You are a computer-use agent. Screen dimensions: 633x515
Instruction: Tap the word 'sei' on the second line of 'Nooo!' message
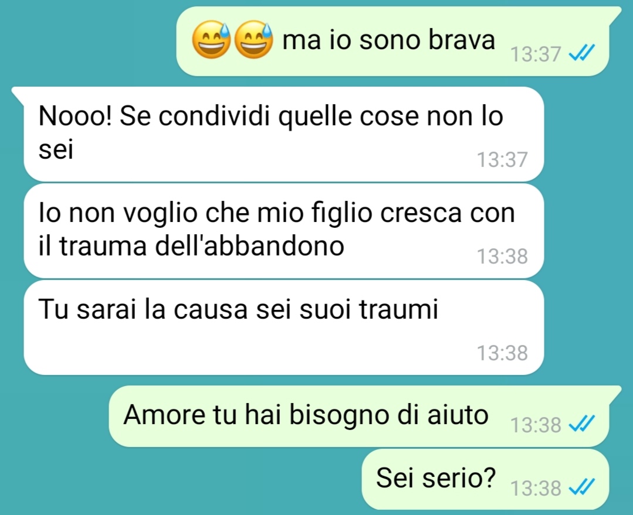(x=56, y=150)
